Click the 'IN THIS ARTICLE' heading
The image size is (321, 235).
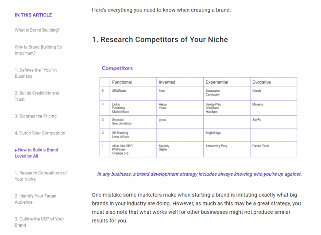point(33,15)
